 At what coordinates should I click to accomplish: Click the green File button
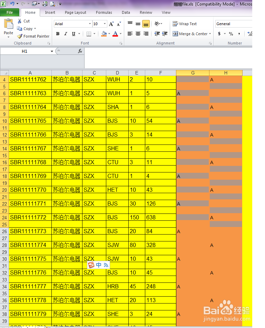tap(10, 12)
